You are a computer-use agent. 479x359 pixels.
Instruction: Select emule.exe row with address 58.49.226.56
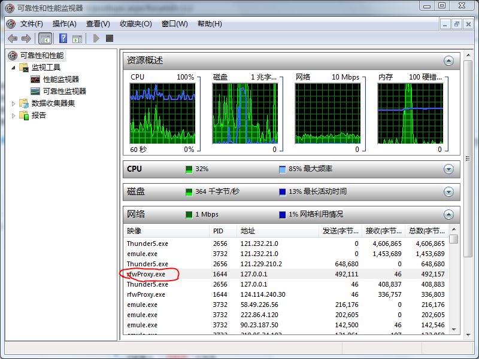286,305
